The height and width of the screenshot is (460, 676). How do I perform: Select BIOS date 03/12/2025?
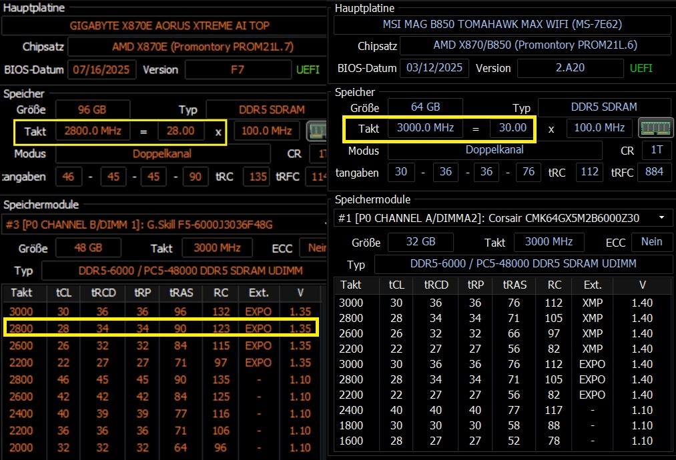[434, 68]
